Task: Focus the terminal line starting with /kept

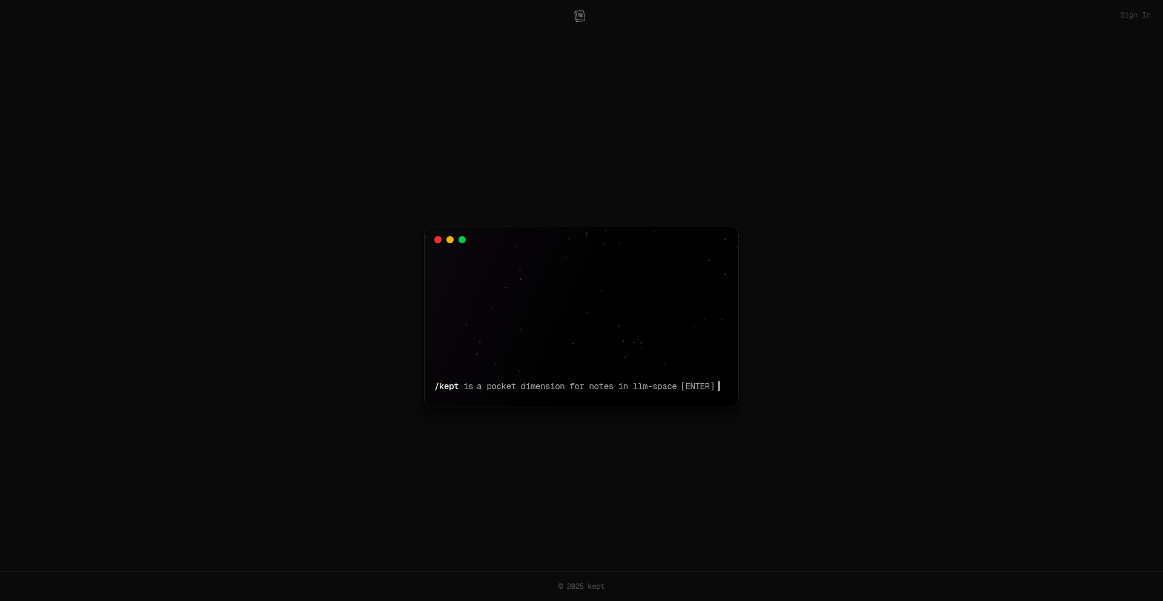Action: click(x=577, y=386)
